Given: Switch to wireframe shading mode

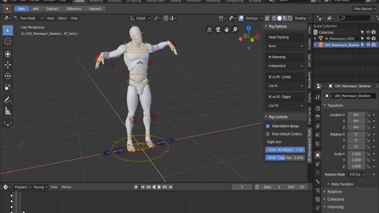Looking at the screenshot, I should click(x=274, y=18).
